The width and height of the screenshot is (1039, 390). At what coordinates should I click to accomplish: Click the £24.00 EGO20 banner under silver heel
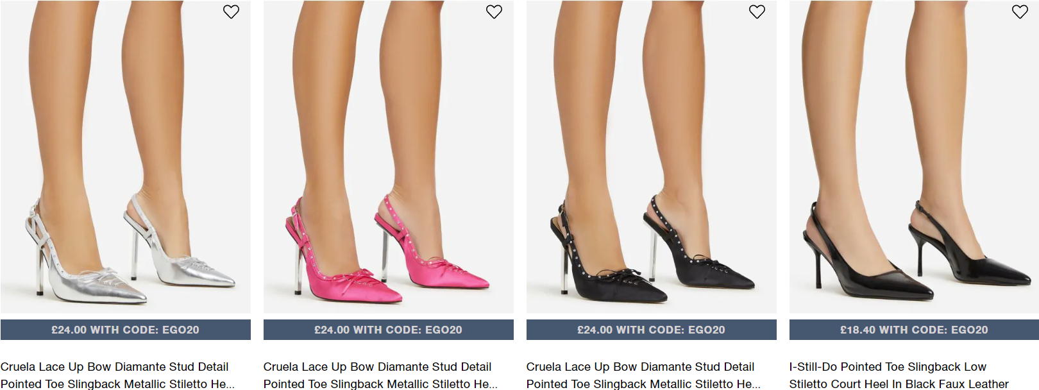click(126, 330)
